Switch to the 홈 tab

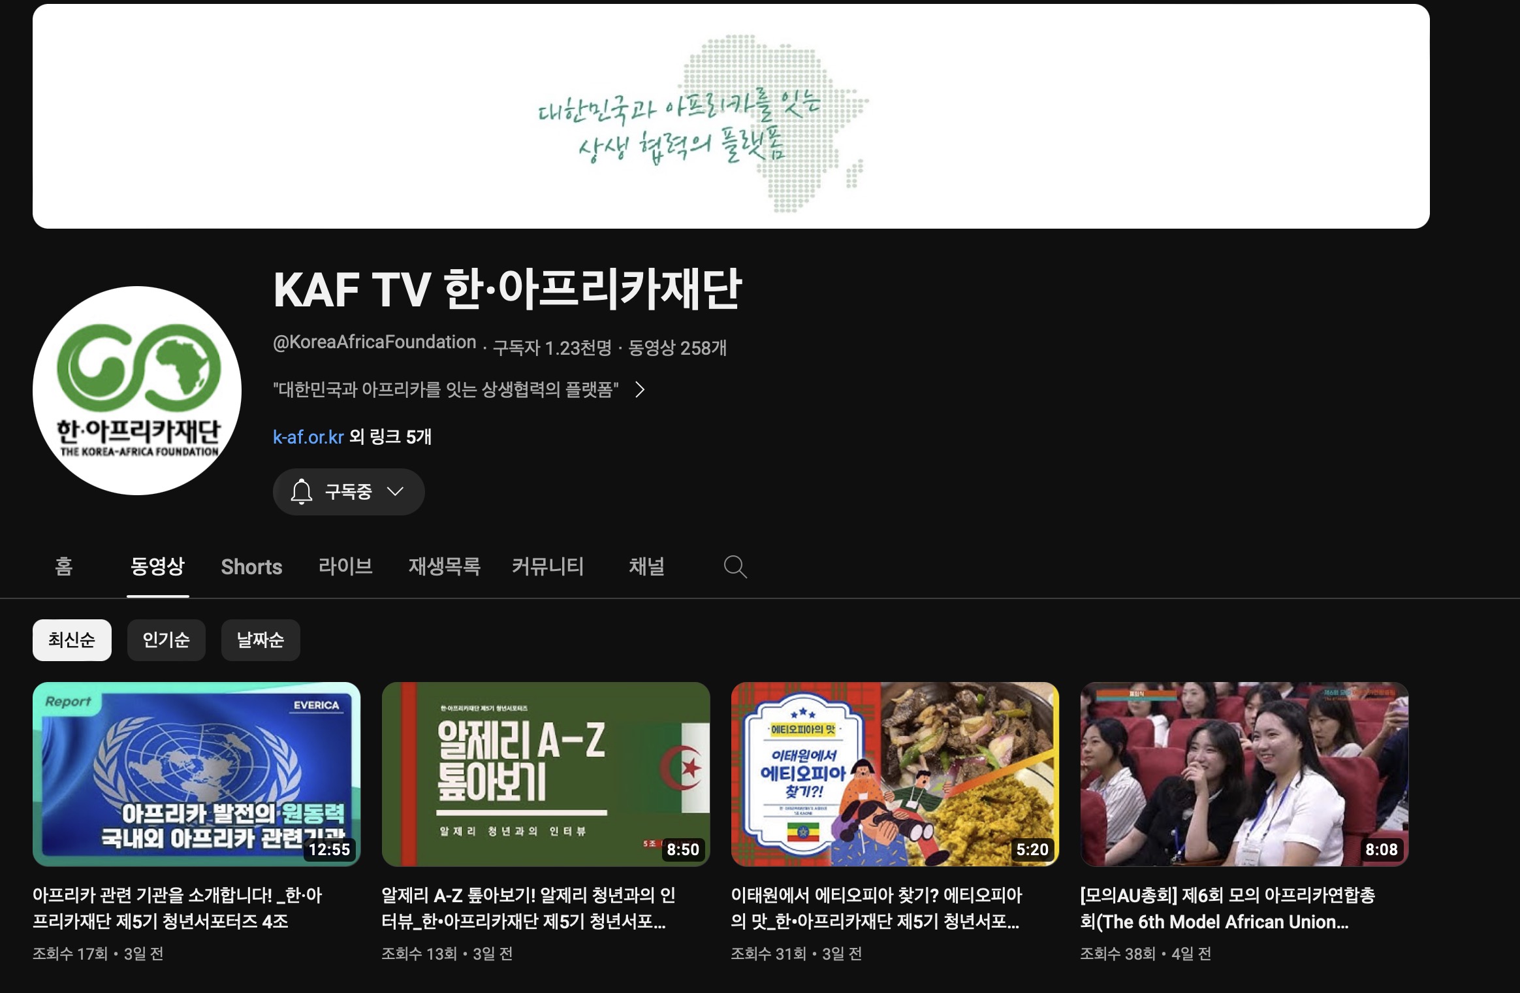[x=64, y=566]
